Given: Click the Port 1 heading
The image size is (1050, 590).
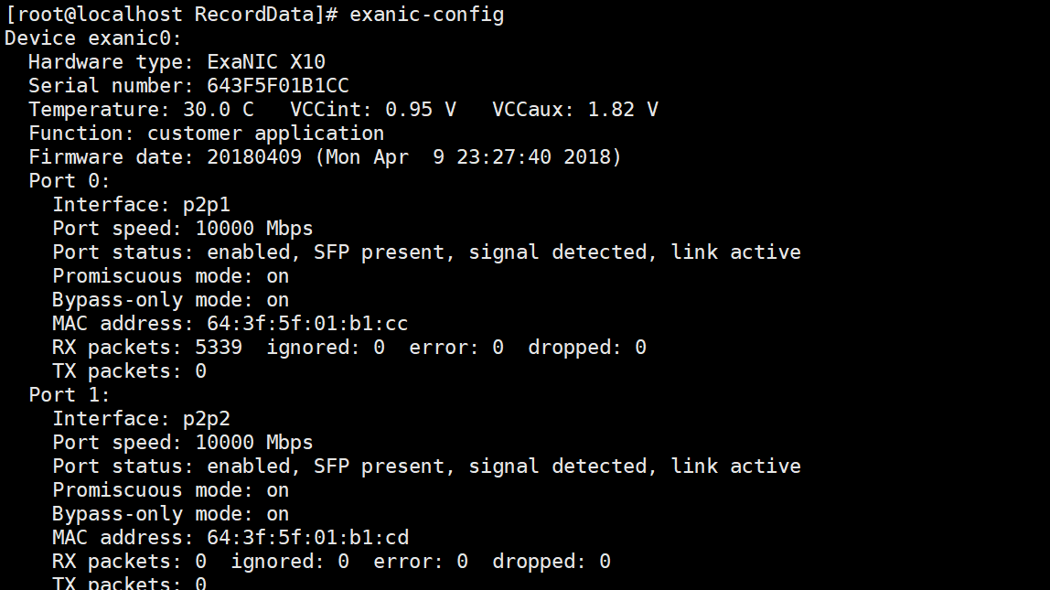Looking at the screenshot, I should click(x=69, y=395).
